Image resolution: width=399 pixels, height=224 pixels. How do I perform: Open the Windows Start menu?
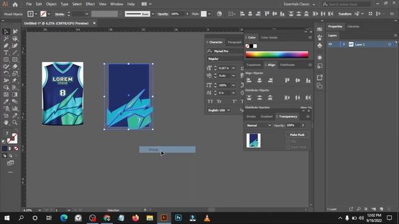[x=7, y=218]
